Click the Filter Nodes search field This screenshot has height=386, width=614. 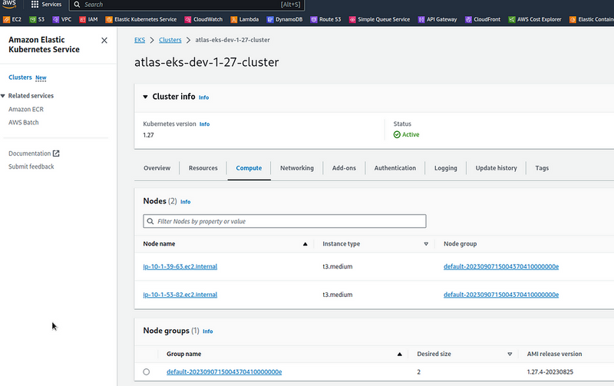click(x=284, y=221)
